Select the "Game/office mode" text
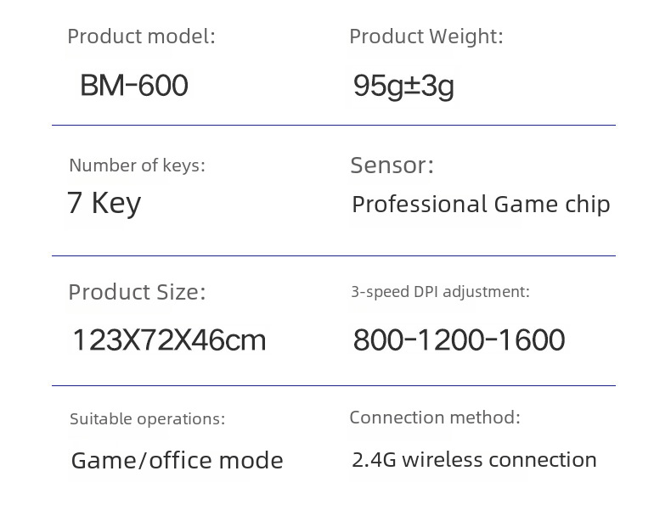Image resolution: width=671 pixels, height=516 pixels. pyautogui.click(x=177, y=461)
